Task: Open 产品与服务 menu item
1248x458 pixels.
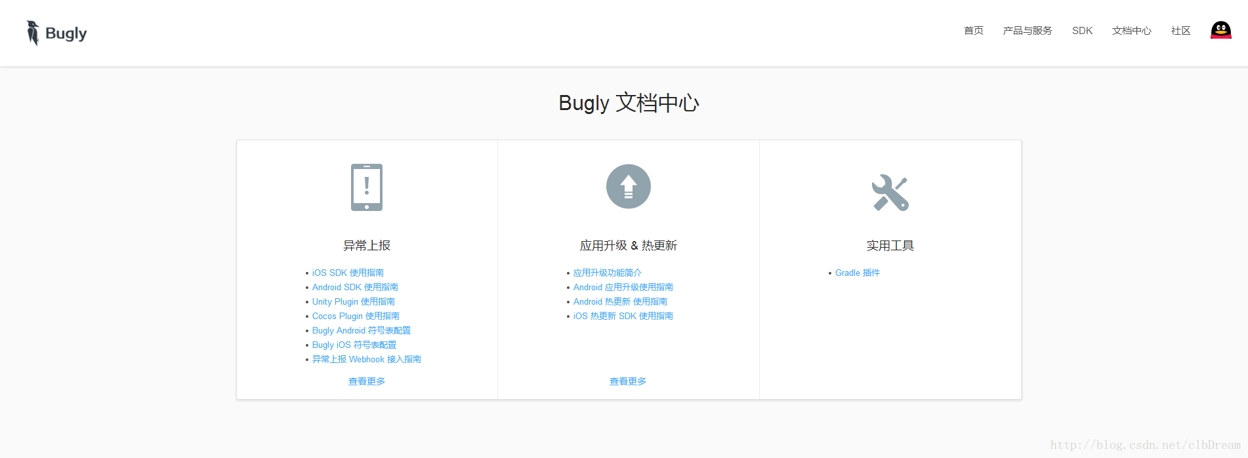Action: click(x=1027, y=31)
